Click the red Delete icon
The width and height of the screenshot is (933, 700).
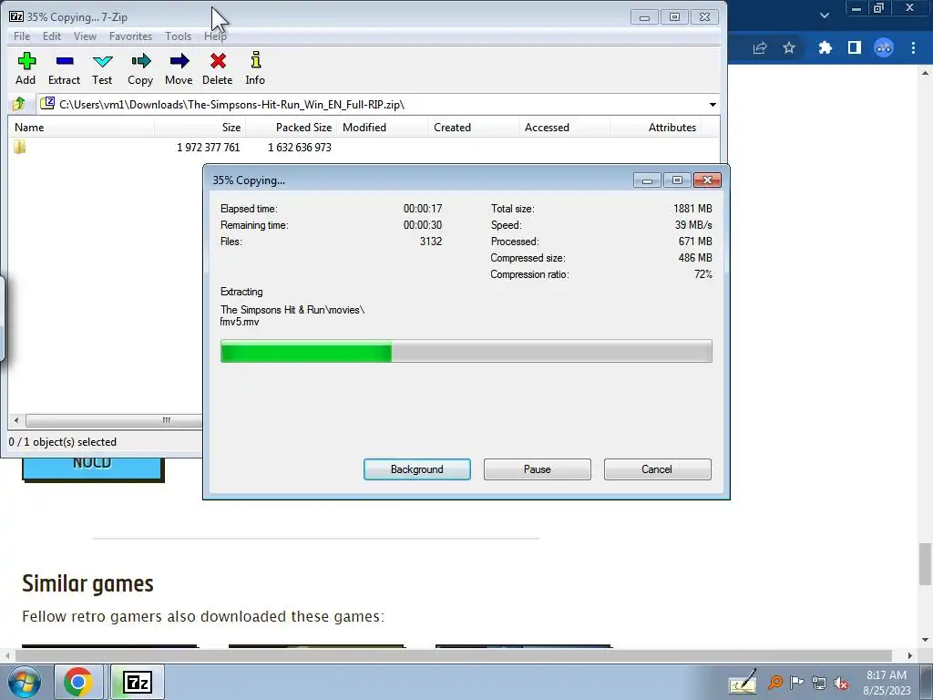click(x=217, y=68)
